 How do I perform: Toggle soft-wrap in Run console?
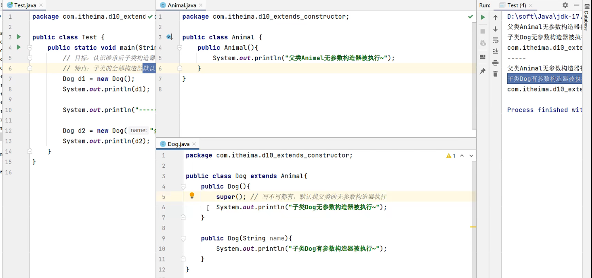pos(495,40)
